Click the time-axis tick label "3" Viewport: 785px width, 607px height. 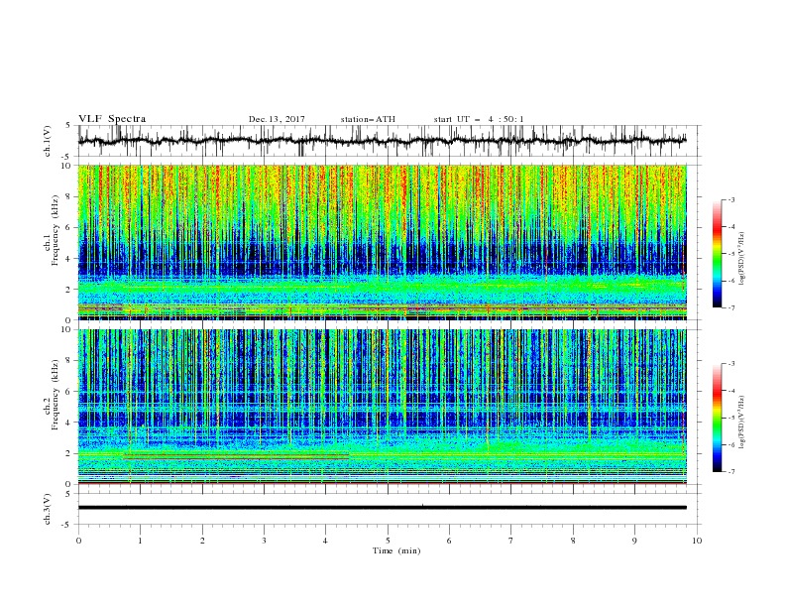[264, 541]
